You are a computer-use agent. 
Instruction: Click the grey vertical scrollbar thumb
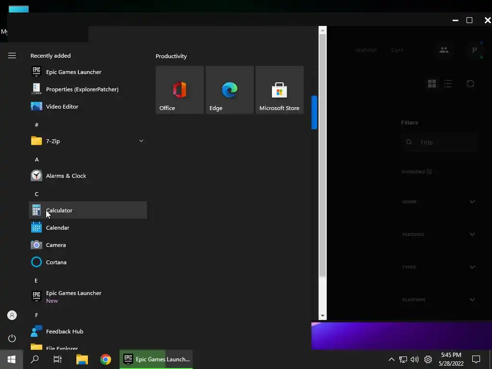(x=322, y=155)
